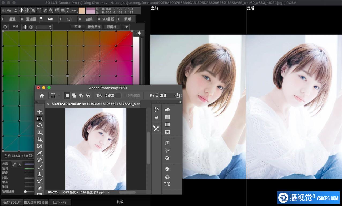Select the Clone Stamp tool

(40, 174)
